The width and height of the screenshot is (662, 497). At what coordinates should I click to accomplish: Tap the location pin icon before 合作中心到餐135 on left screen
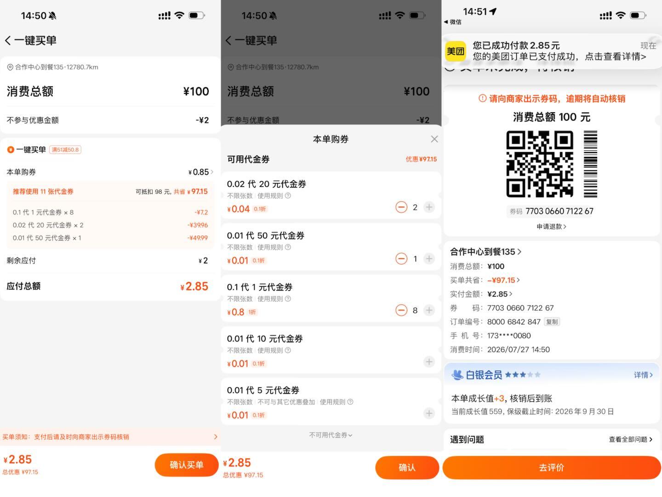[x=10, y=67]
